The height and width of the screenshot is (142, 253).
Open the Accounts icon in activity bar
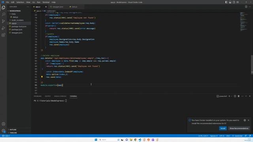4,124
